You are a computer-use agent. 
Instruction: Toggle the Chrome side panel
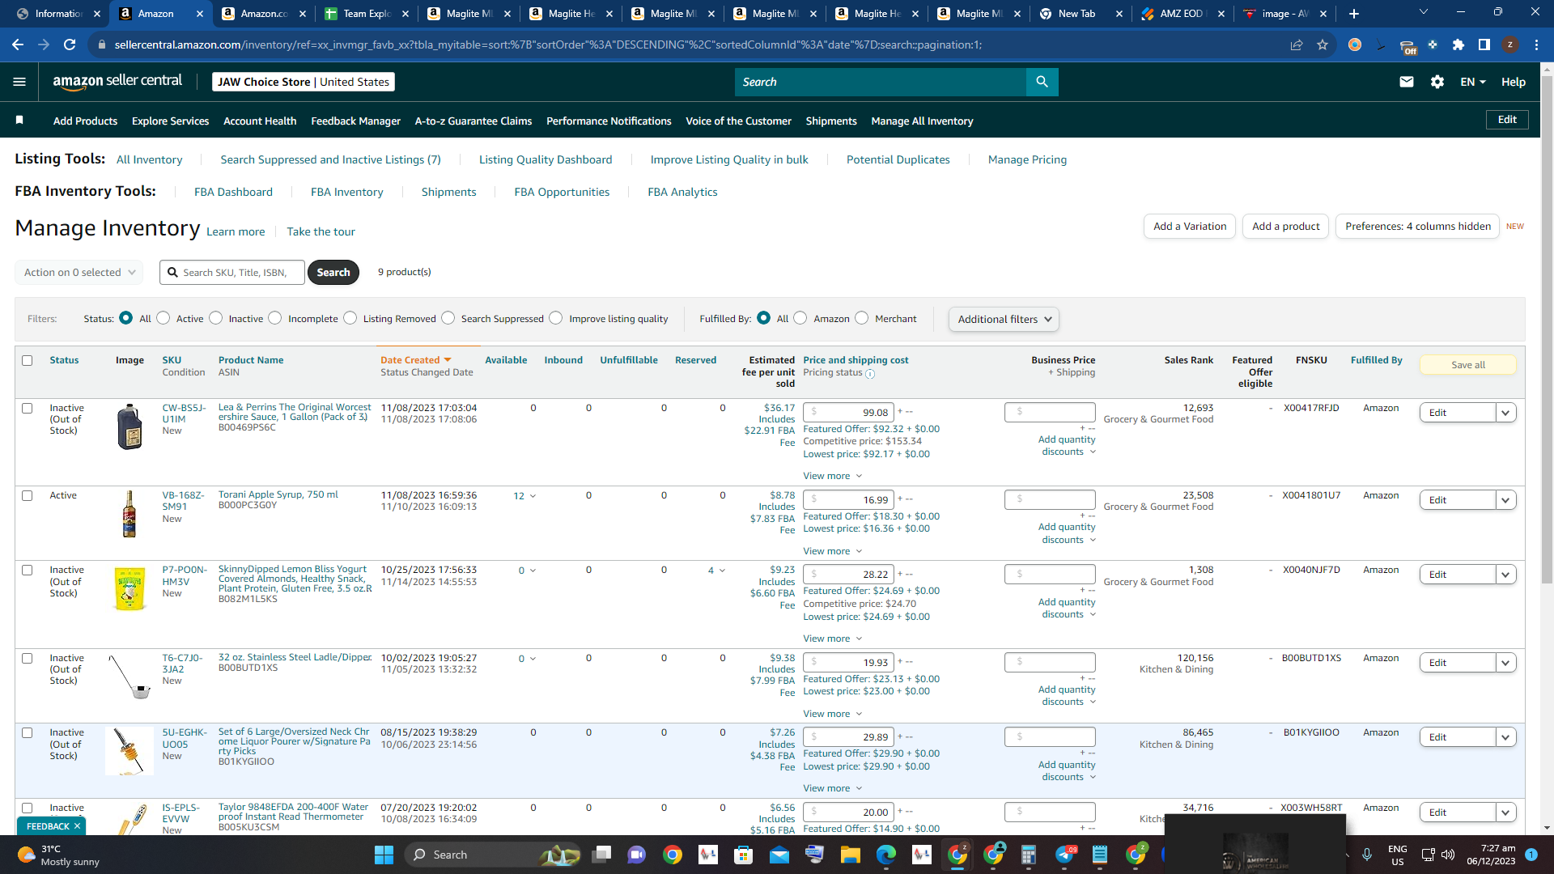click(x=1484, y=45)
